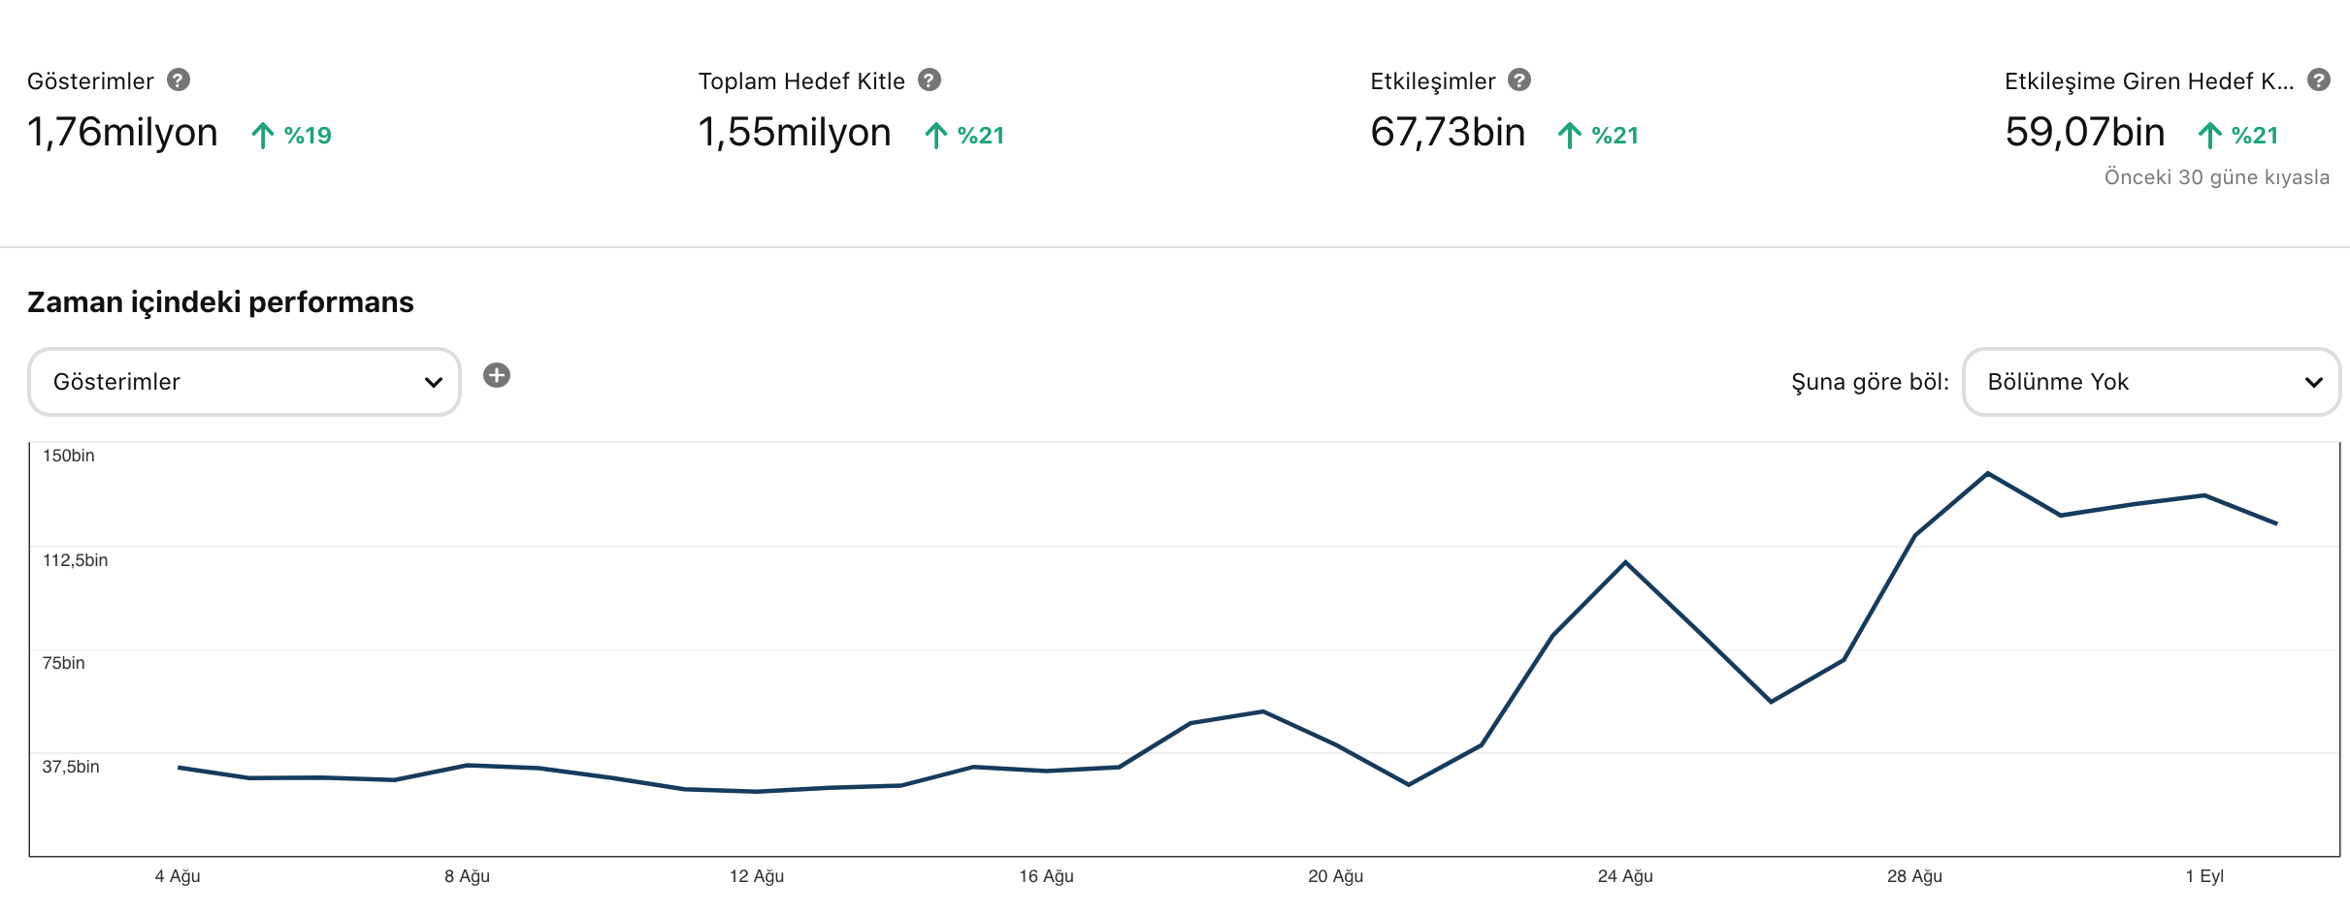Add another metric with the plus icon
Viewport: 2350px width, 915px height.
pos(497,375)
